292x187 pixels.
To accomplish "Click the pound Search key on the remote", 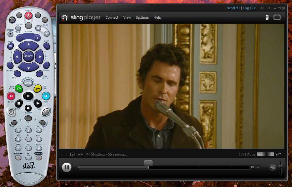I will pyautogui.click(x=38, y=158).
